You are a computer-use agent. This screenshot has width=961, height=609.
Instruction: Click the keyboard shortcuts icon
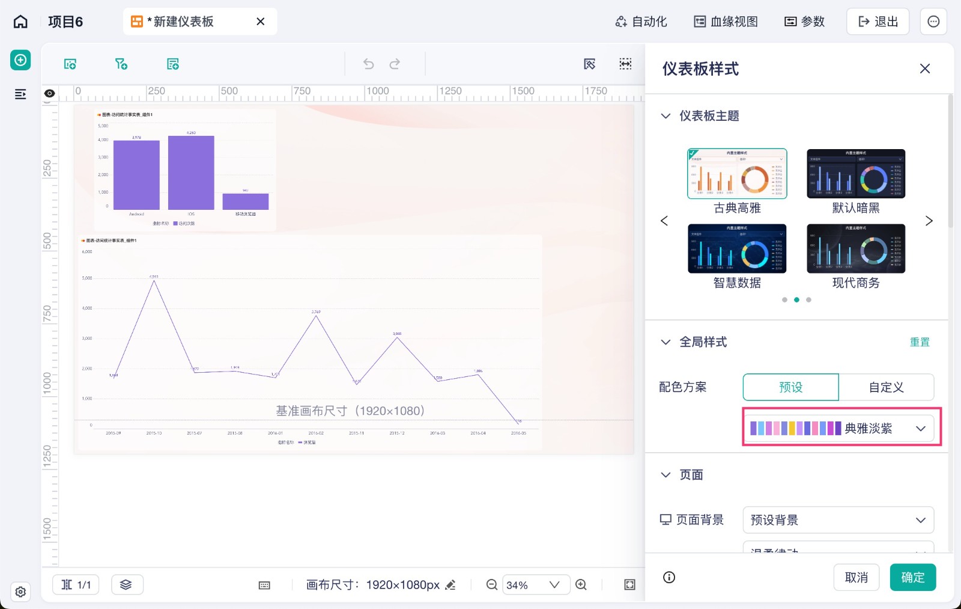[x=264, y=585]
